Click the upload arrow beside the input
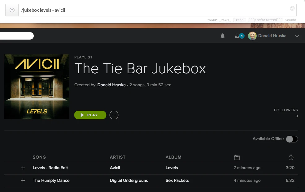Image resolution: width=305 pixels, height=192 pixels. click(11, 10)
